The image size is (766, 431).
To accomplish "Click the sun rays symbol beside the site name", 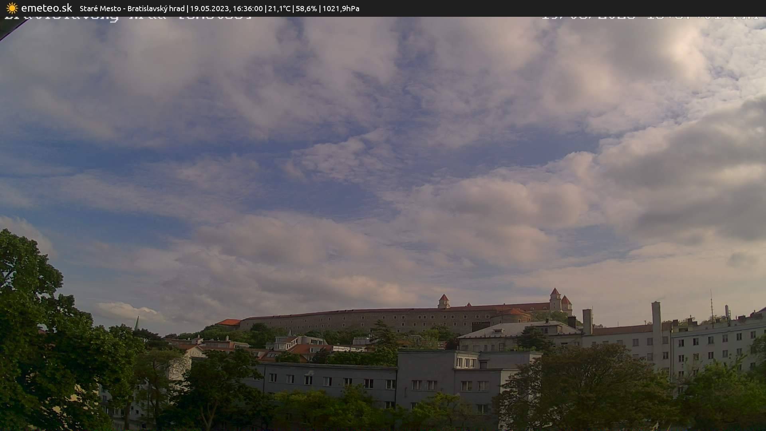I will (12, 8).
